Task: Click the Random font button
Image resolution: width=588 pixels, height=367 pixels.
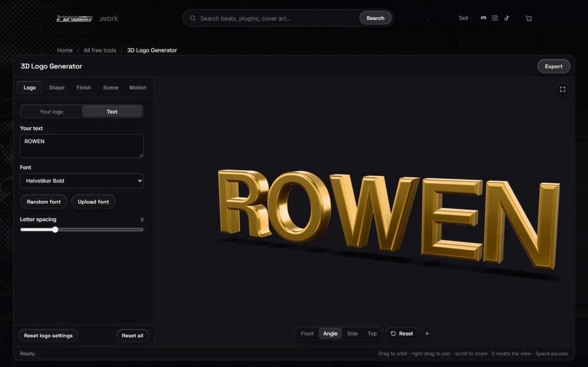Action: click(x=44, y=202)
